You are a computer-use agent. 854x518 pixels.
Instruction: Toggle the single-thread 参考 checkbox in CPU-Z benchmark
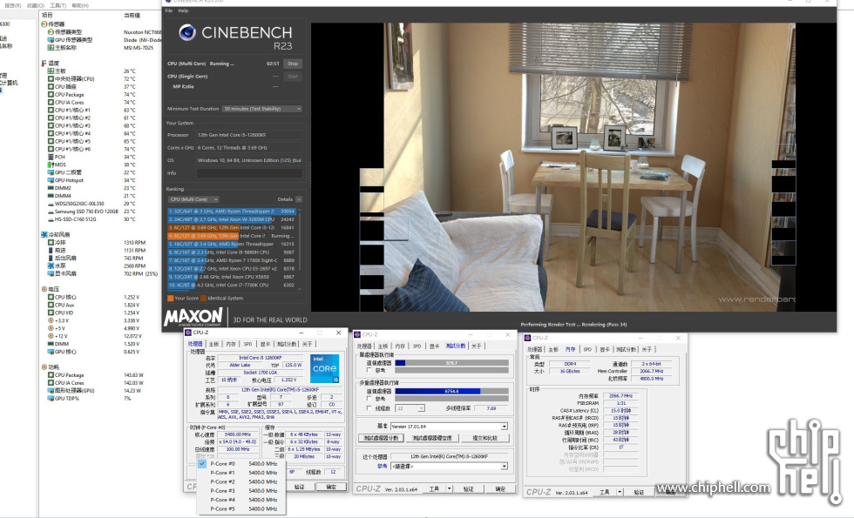point(369,370)
